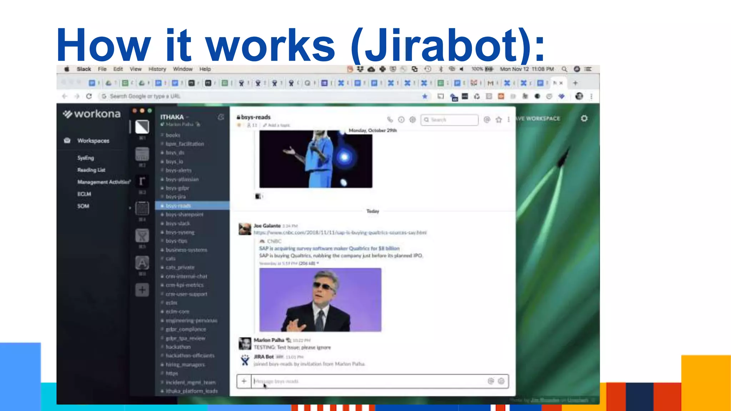This screenshot has width=731, height=411.
Task: Click Slack search field
Action: click(449, 120)
